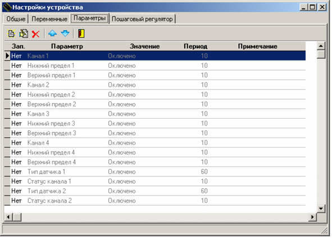This screenshot has width=332, height=238.
Task: Select the Нижний предел 4 parameter
Action: point(51,152)
